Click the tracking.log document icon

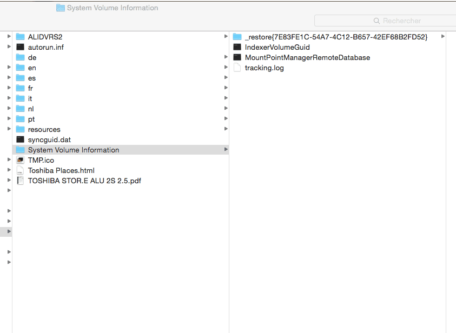tap(237, 68)
